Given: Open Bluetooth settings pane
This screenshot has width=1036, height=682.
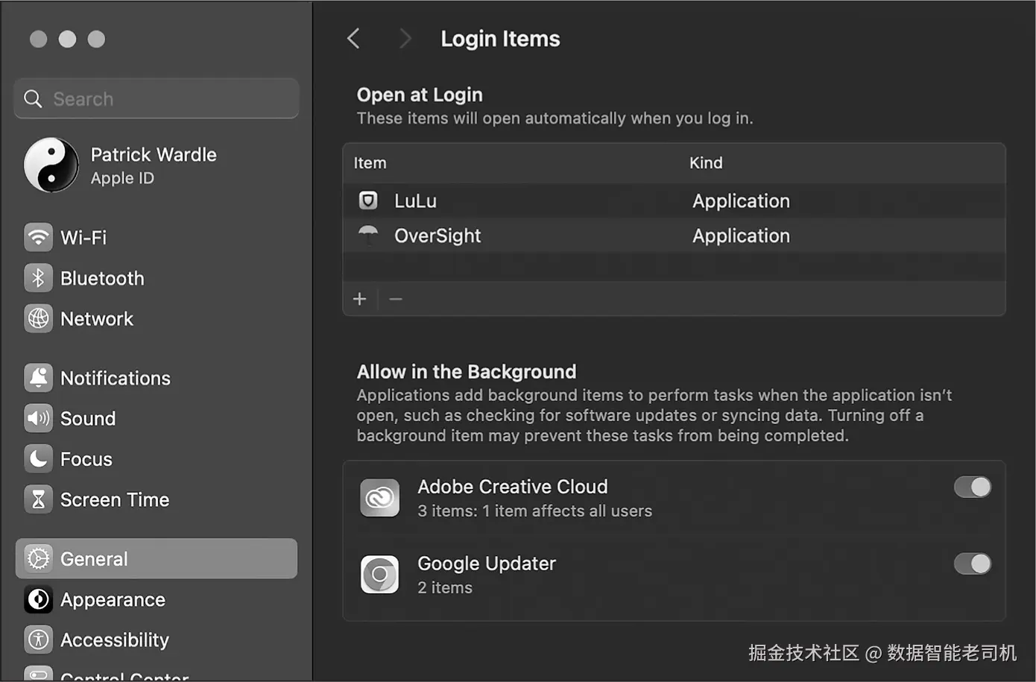Looking at the screenshot, I should [x=157, y=278].
